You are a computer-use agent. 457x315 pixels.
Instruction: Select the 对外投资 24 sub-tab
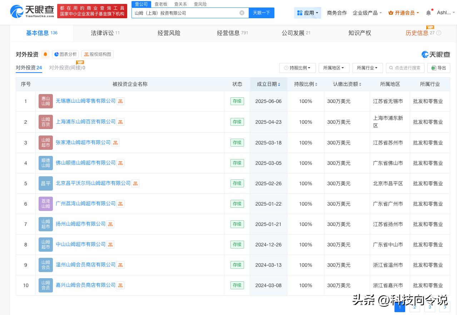click(29, 68)
